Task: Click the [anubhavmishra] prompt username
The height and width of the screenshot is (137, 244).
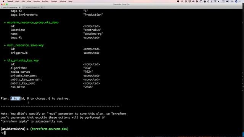Action: coord(13,129)
